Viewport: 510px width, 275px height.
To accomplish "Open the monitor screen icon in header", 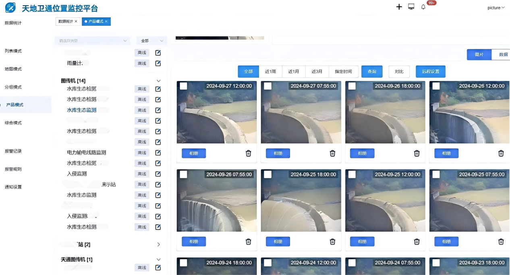I will tap(411, 7).
